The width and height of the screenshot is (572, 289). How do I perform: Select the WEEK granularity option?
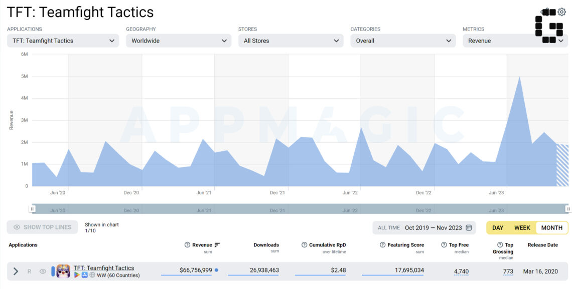(522, 228)
